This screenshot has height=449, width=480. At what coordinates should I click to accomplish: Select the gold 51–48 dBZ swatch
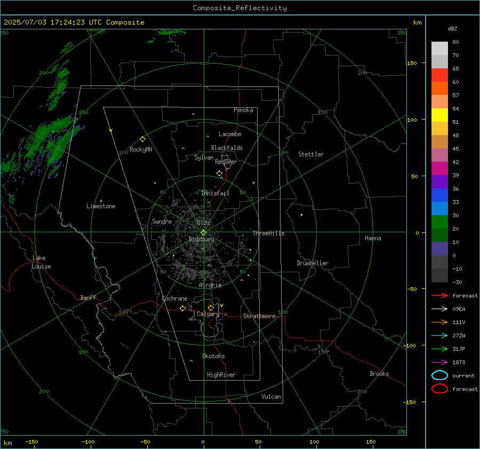click(x=439, y=129)
